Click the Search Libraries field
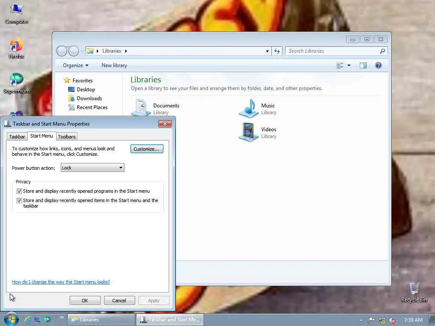 pyautogui.click(x=332, y=51)
